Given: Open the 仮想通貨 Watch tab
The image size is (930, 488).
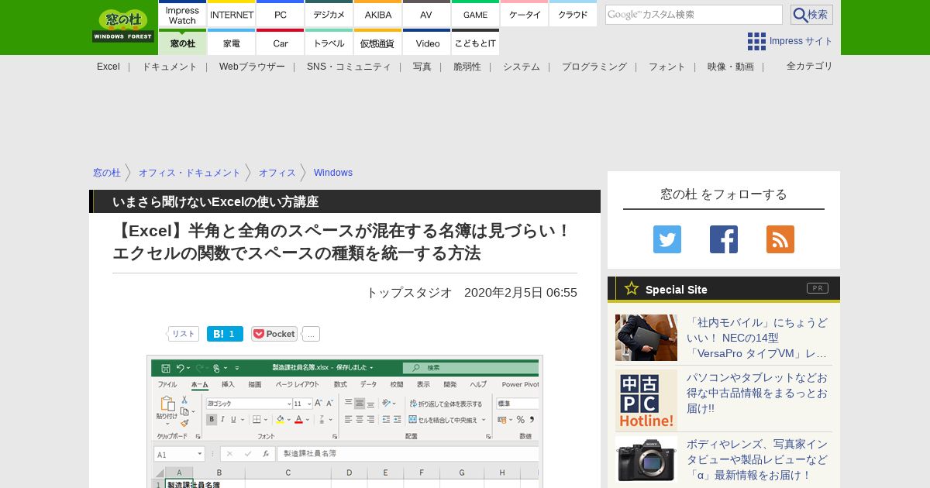Looking at the screenshot, I should (x=378, y=42).
